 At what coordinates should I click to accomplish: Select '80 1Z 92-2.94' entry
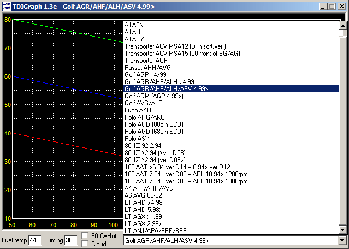(231, 146)
